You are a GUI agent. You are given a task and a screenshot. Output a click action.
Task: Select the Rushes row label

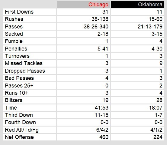pos(14,19)
